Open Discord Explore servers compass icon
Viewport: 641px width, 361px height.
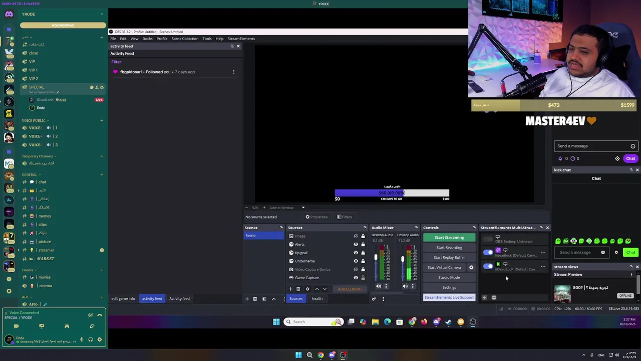pyautogui.click(x=9, y=291)
